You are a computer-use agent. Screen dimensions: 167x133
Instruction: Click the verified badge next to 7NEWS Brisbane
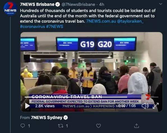pos(58,4)
